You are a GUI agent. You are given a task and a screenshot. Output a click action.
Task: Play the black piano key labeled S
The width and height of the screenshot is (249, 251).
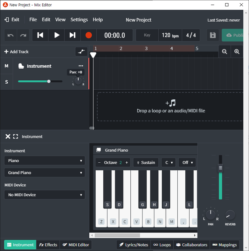pyautogui.click(x=107, y=189)
